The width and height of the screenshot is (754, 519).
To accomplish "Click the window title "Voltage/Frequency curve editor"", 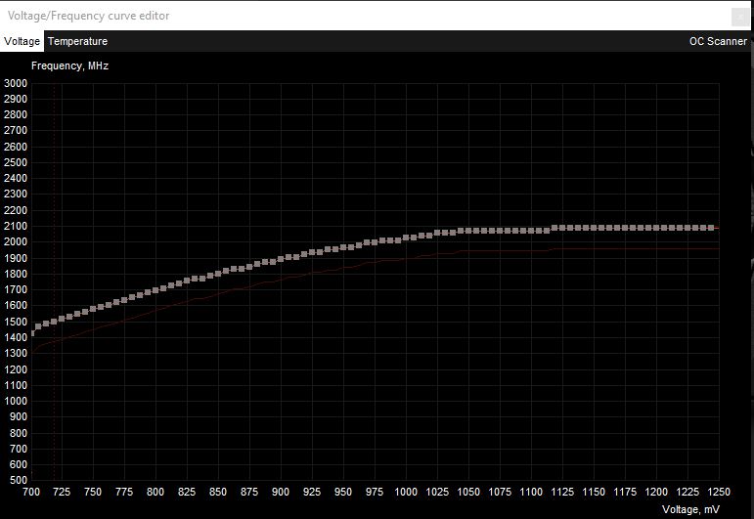I will point(88,16).
